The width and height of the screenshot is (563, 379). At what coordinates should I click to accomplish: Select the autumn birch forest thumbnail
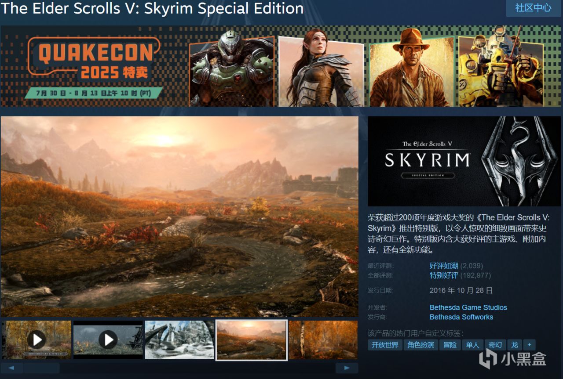[323, 339]
